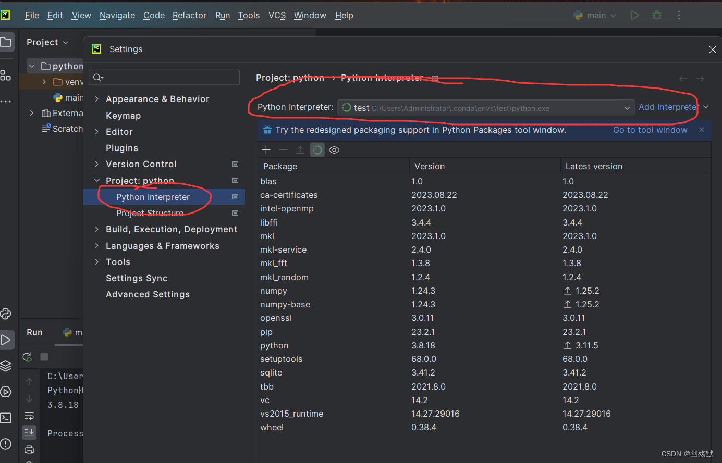Click the Down the stack trace arrow
The height and width of the screenshot is (463, 722).
[x=29, y=398]
